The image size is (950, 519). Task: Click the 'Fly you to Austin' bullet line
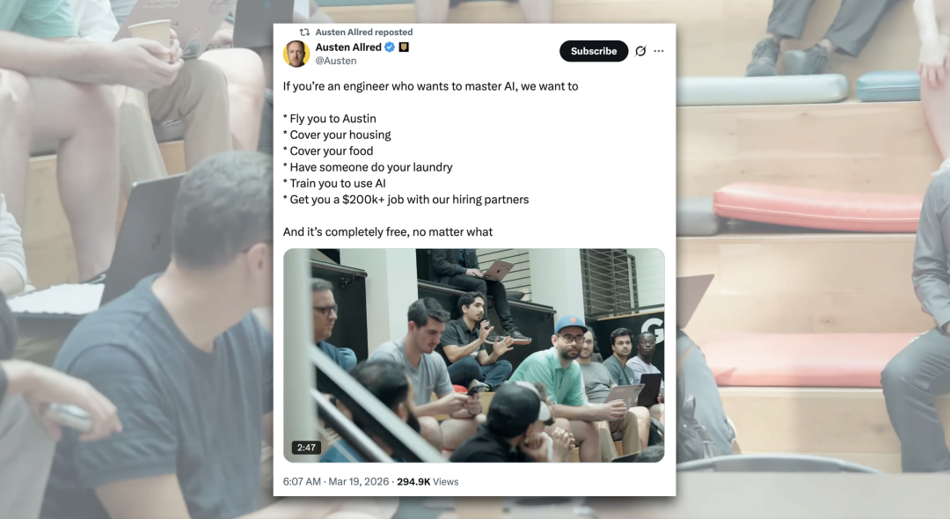[330, 119]
